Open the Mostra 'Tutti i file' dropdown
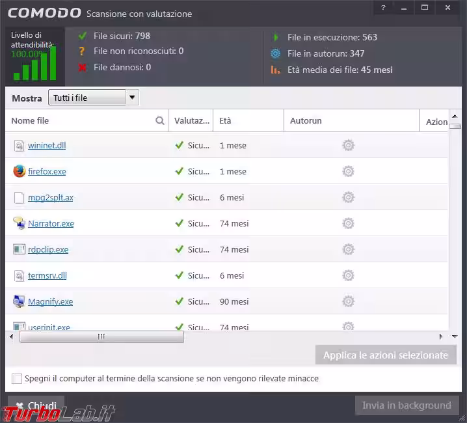Screen dimensions: 467x423 point(87,98)
